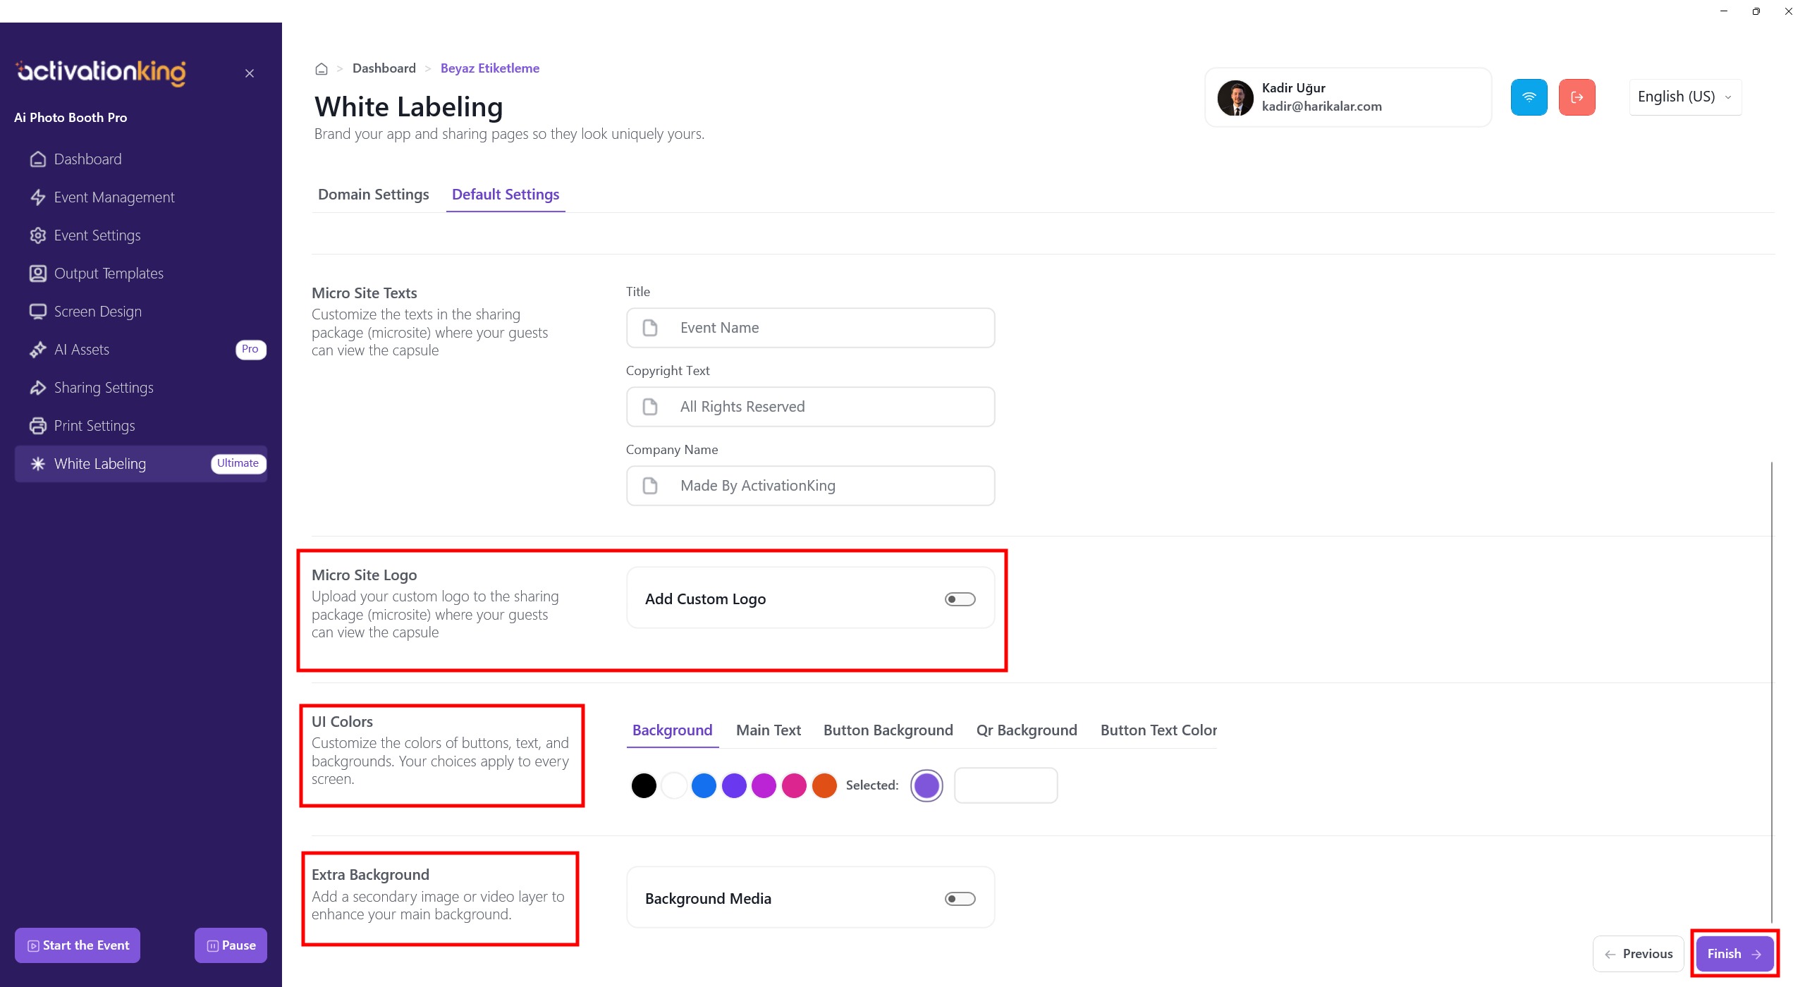Image resolution: width=1805 pixels, height=987 pixels.
Task: Click the home icon in breadcrumb
Action: click(x=322, y=69)
